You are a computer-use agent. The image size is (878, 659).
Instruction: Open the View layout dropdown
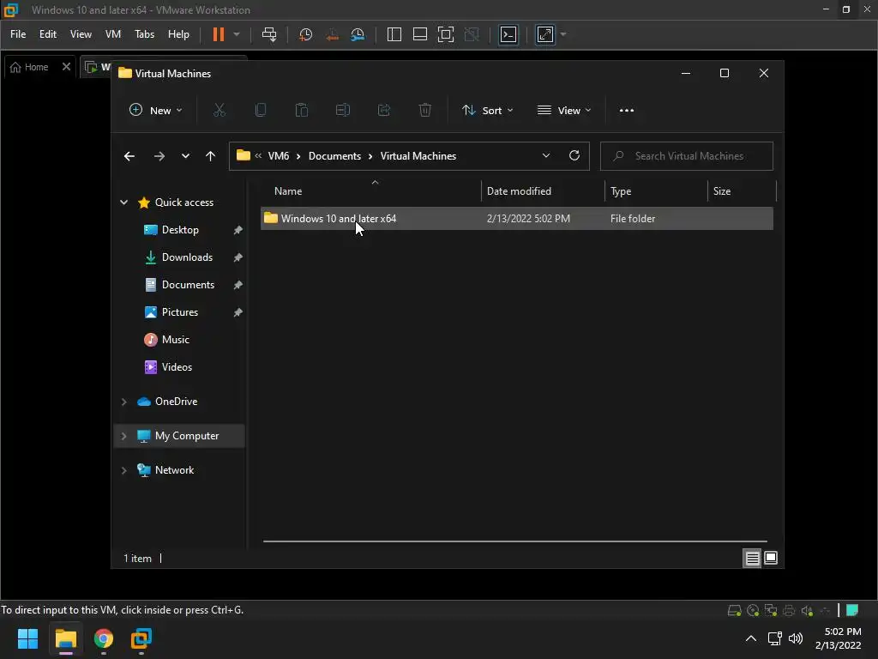click(564, 111)
